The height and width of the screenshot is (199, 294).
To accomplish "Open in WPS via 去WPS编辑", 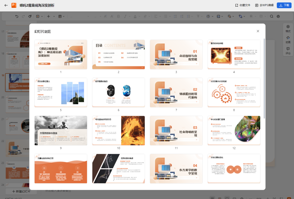I will click(264, 5).
